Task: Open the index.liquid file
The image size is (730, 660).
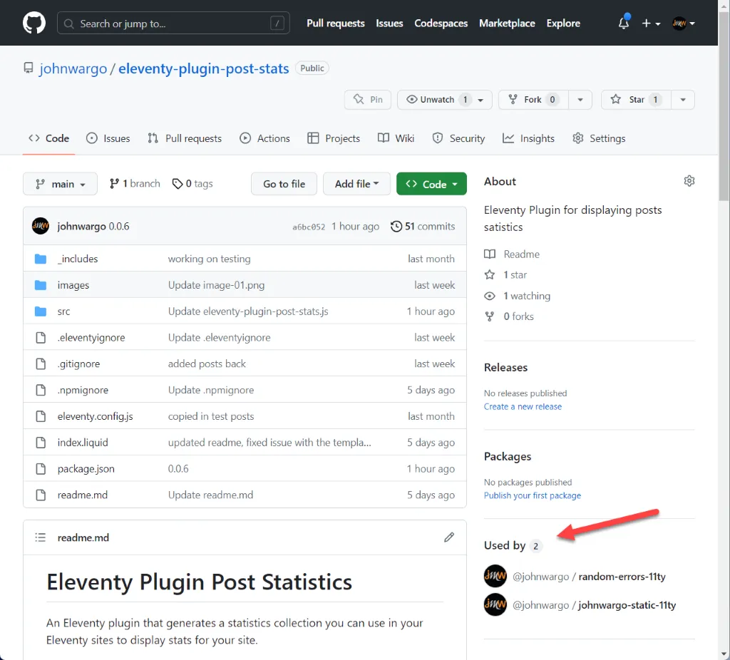Action: click(x=83, y=442)
